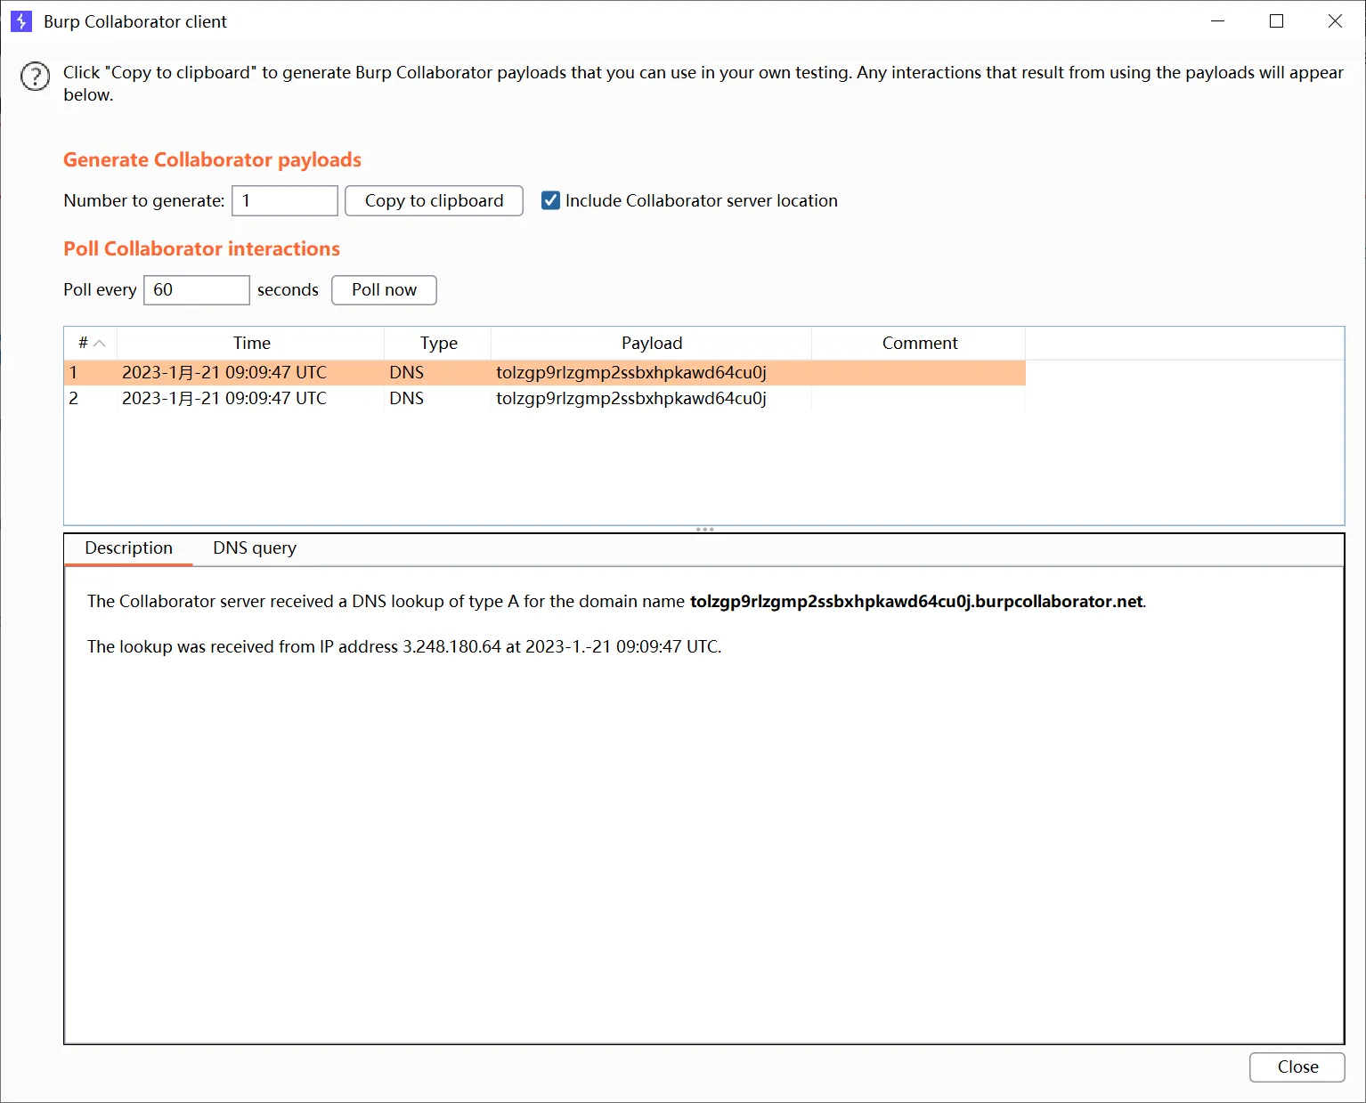Click the empty Comment cell in row 2
The image size is (1366, 1103).
click(919, 399)
